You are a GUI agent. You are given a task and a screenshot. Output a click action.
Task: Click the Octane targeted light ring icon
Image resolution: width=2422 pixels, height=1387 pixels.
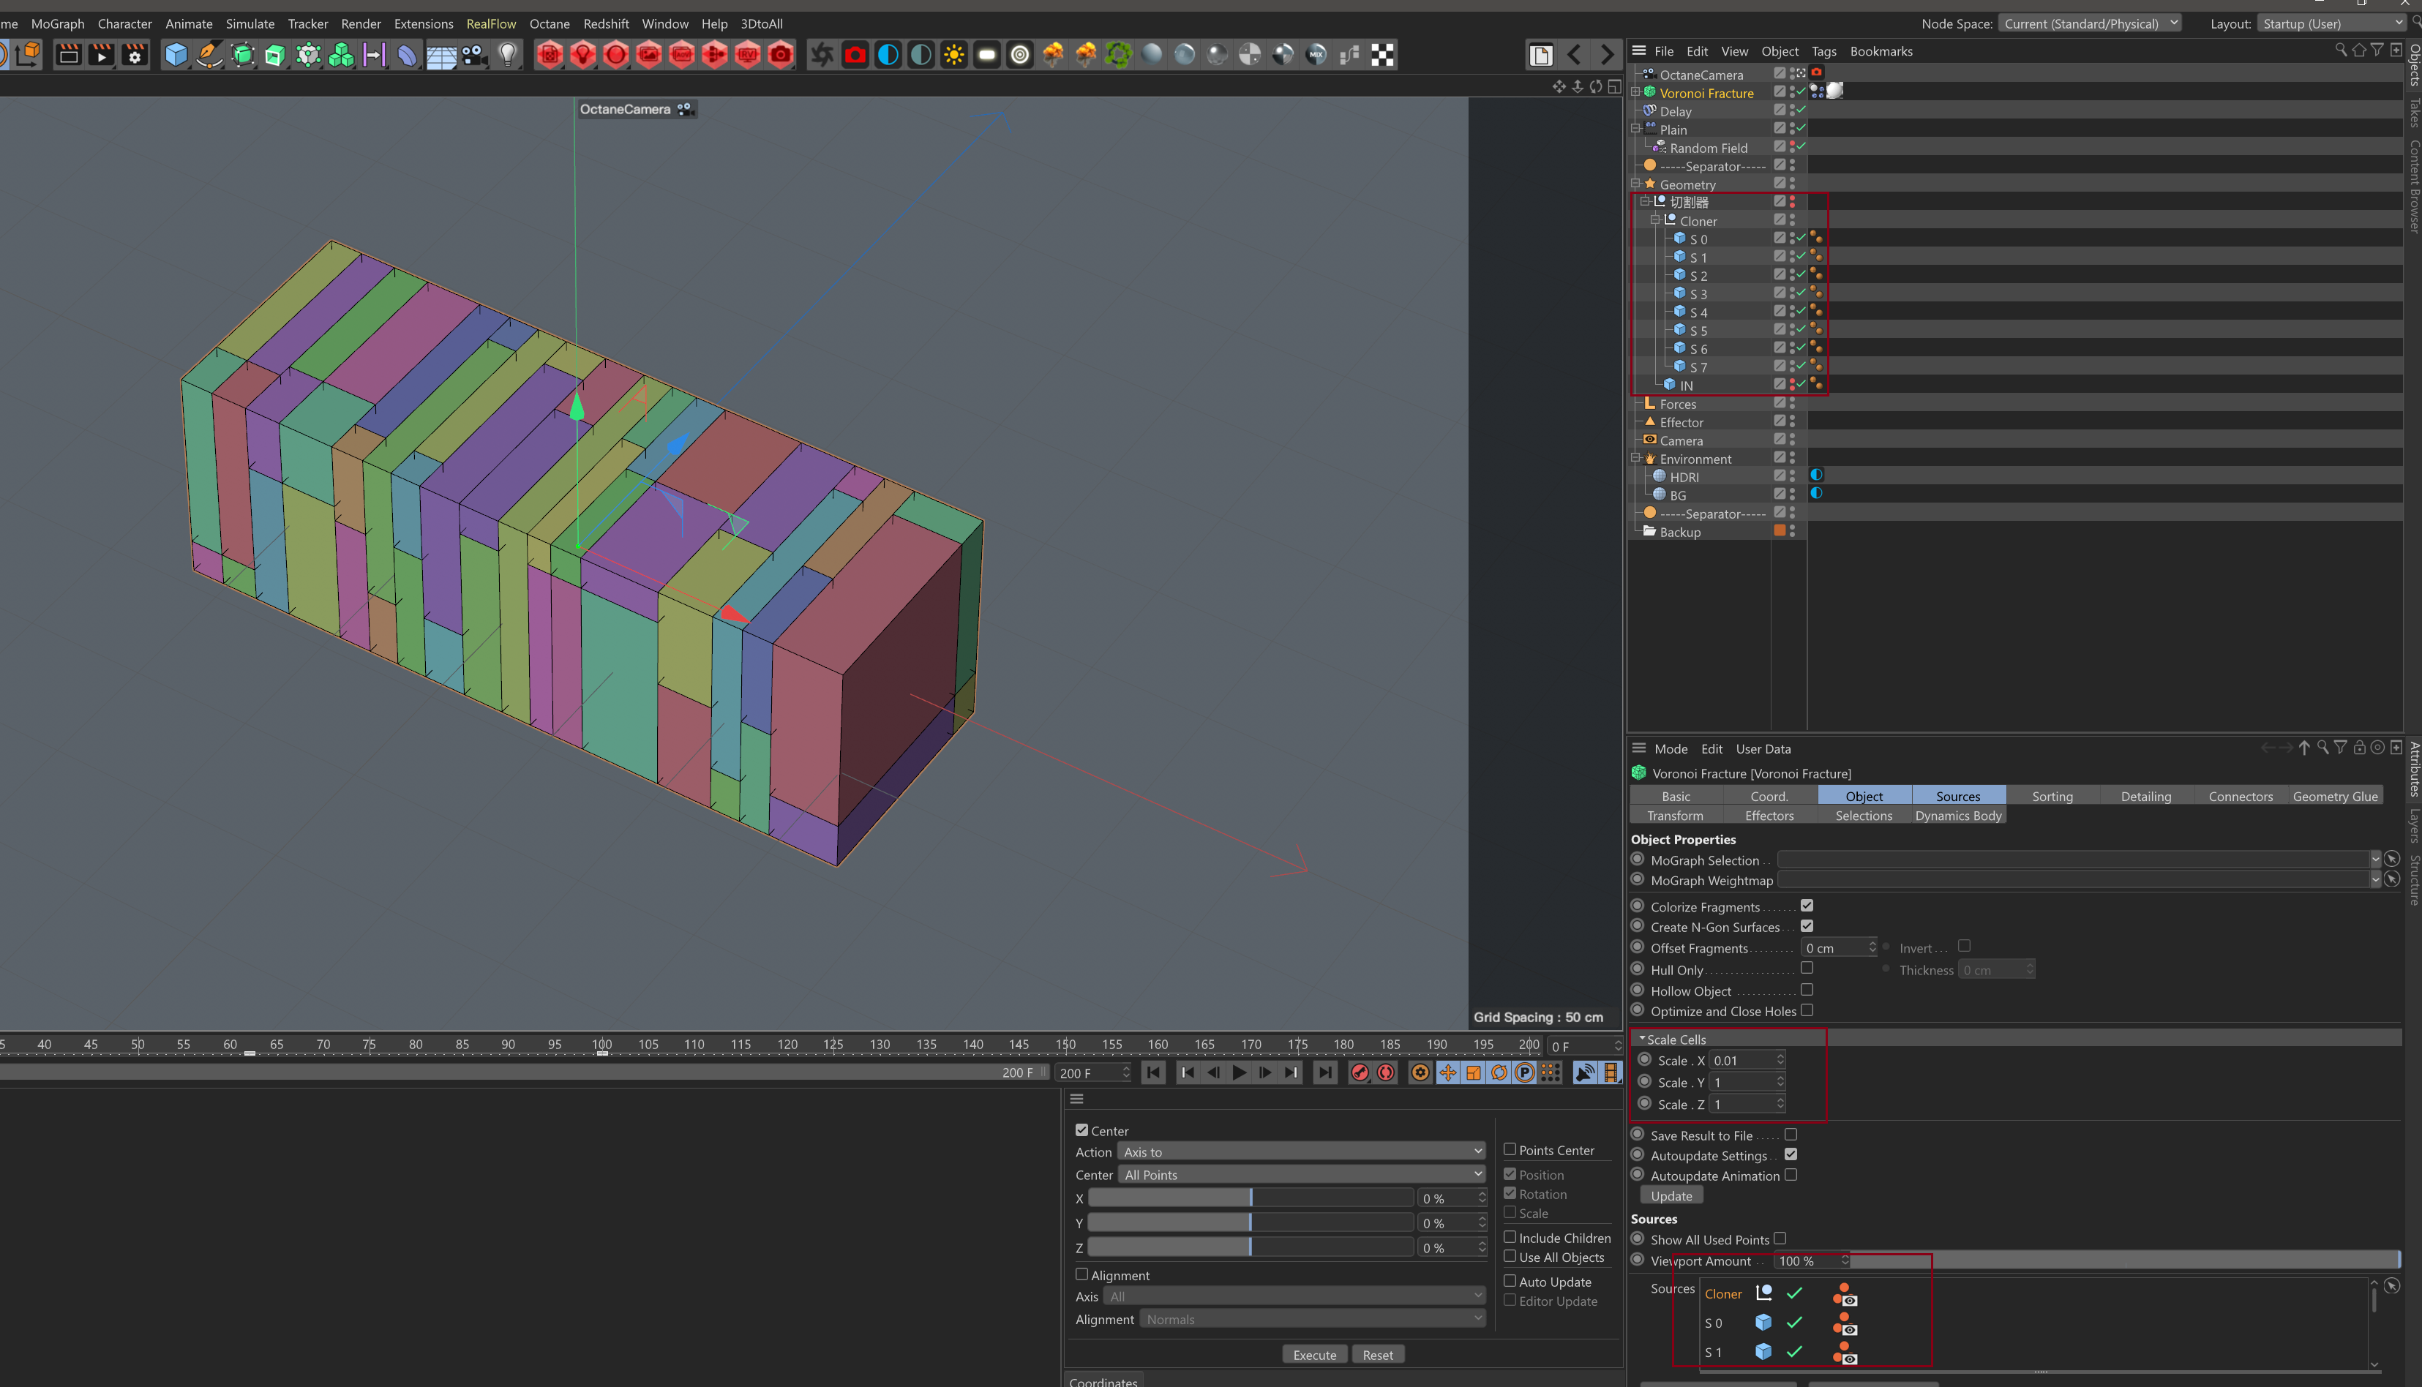(x=1019, y=56)
